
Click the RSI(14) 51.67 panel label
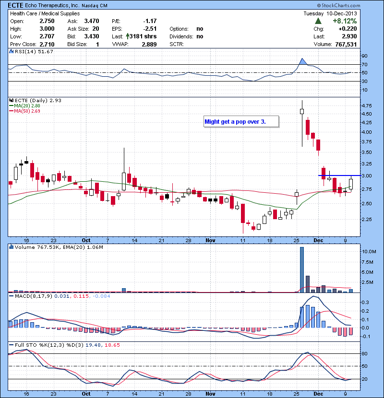34,51
